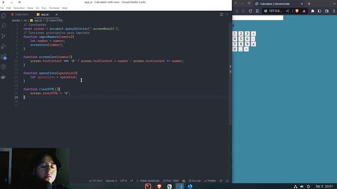
Task: Open the File menu in VS Code
Action: click(2, 8)
